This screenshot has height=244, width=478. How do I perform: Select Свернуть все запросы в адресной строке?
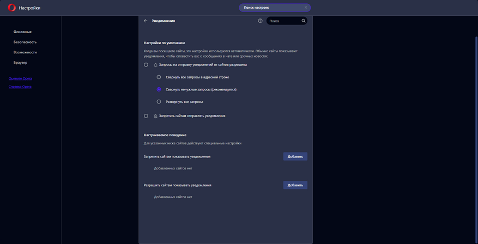(159, 77)
